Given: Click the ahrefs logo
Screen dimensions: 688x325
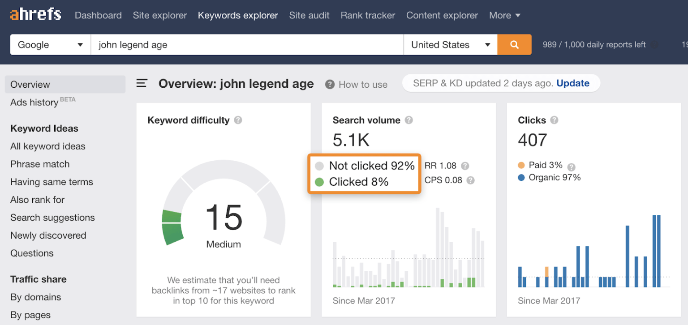Looking at the screenshot, I should pos(35,14).
